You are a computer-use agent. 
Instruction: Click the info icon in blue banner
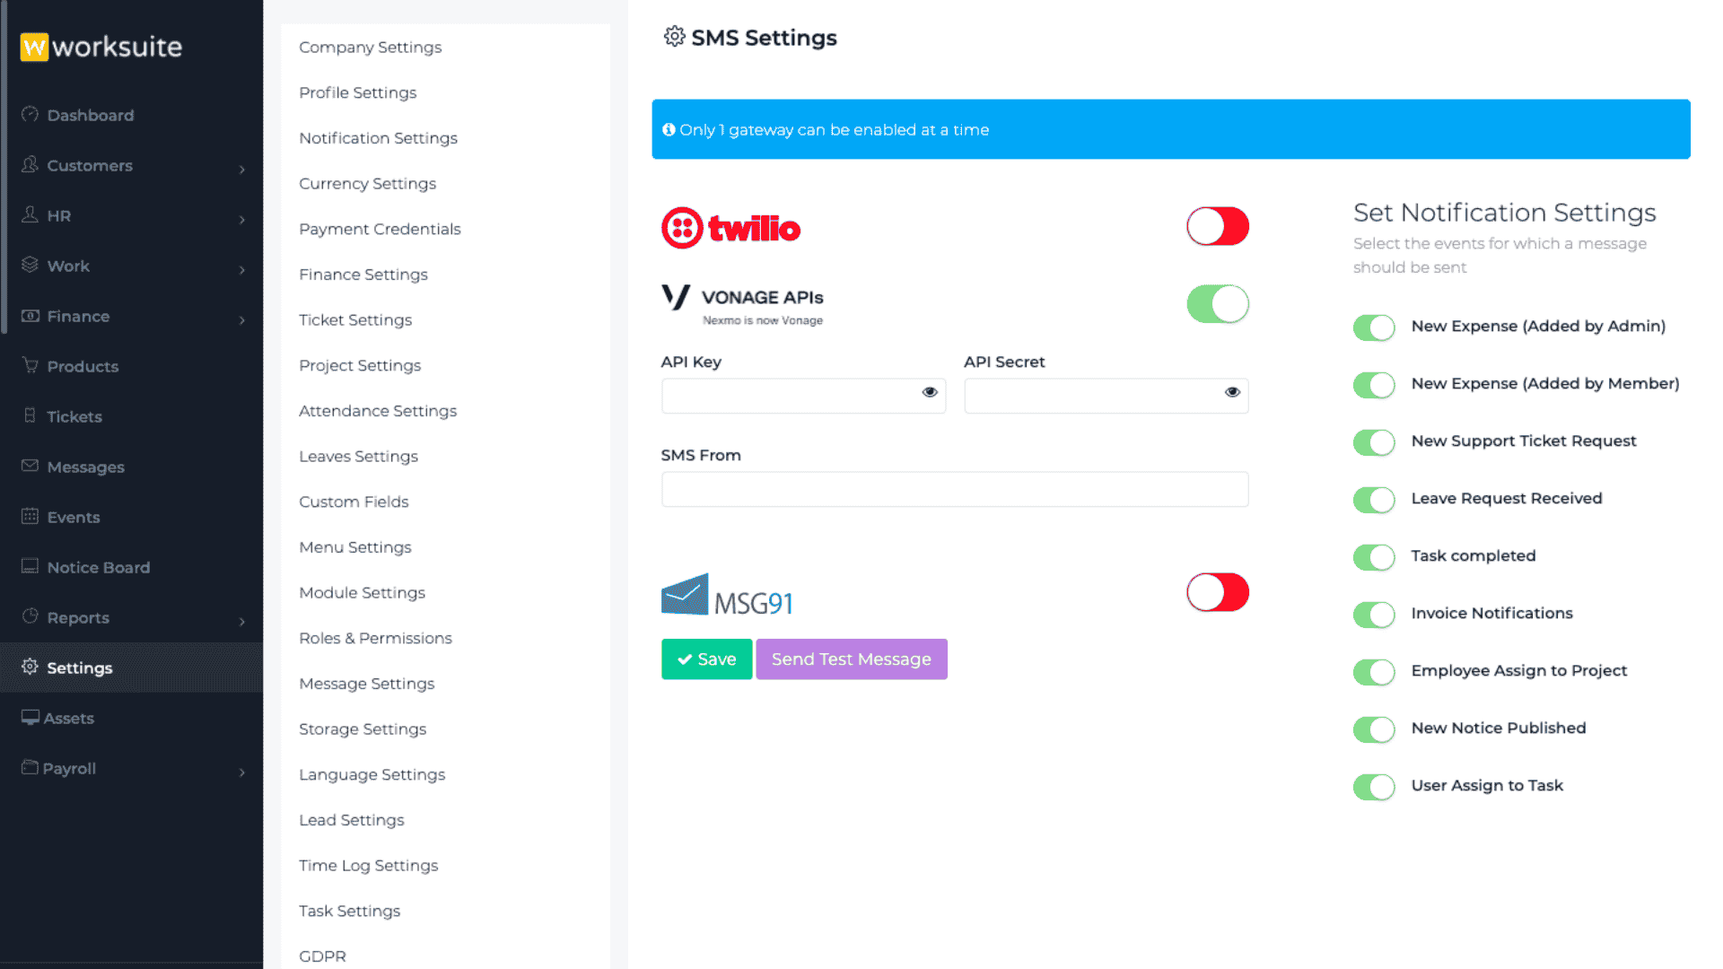click(669, 130)
